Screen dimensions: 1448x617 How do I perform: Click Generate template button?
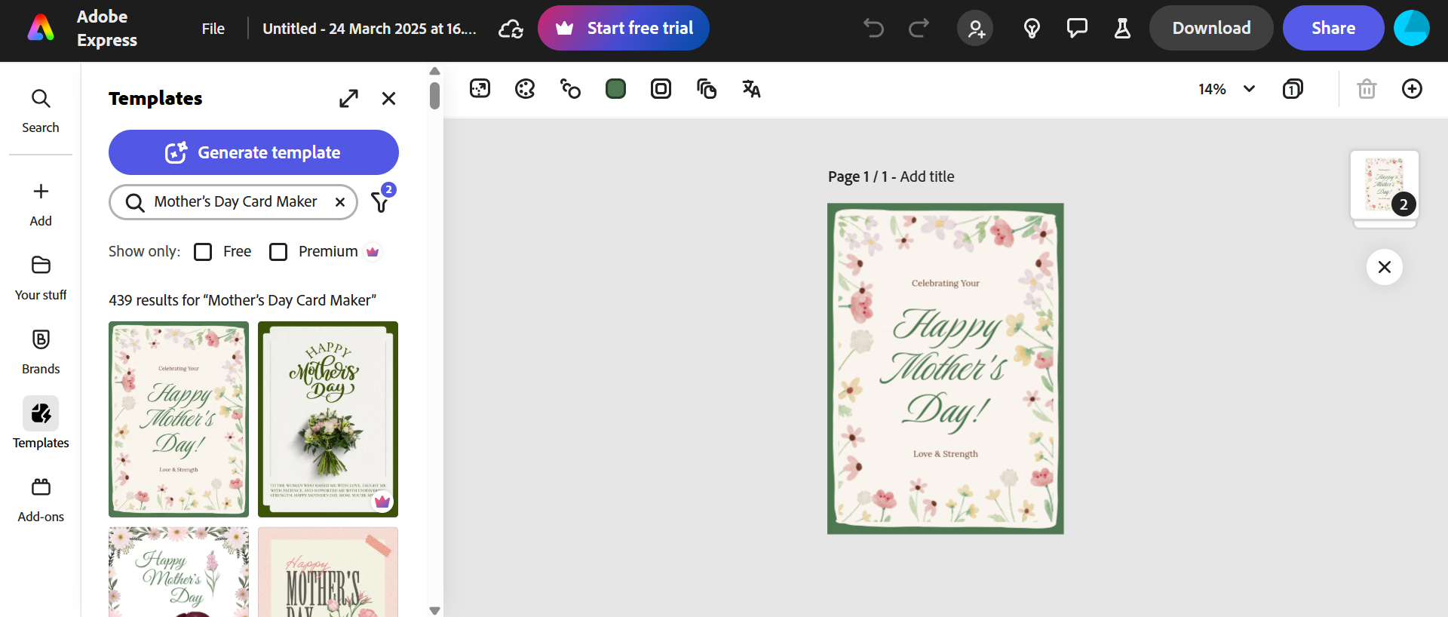coord(253,152)
